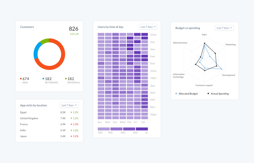Open the Budget vs spending range dropdown
The height and width of the screenshot is (163, 254).
click(x=224, y=28)
